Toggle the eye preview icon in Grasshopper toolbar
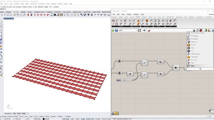214x120 pixels. [144, 30]
